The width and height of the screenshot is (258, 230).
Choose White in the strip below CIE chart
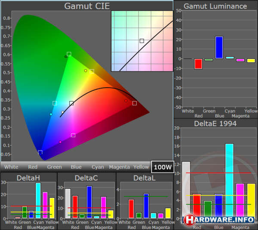[x=11, y=167]
